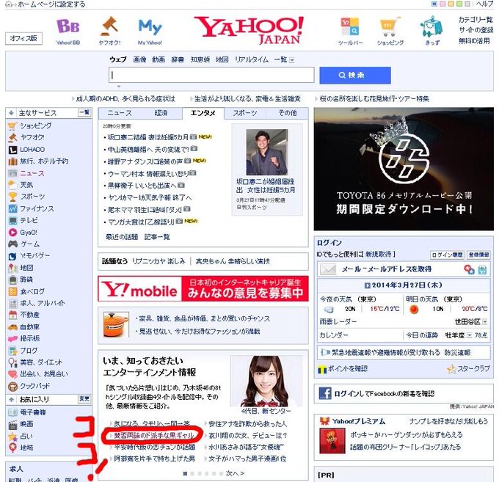Screen dimensions: 499x482
Task: Open the My Yahoo! icon
Action: [150, 26]
